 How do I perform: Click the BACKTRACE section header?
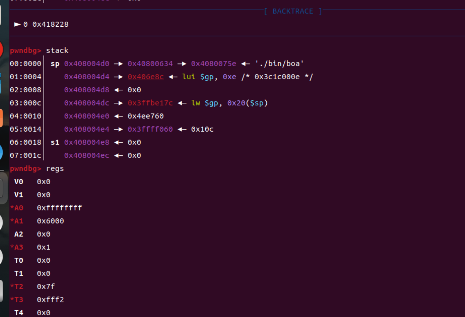tap(293, 11)
